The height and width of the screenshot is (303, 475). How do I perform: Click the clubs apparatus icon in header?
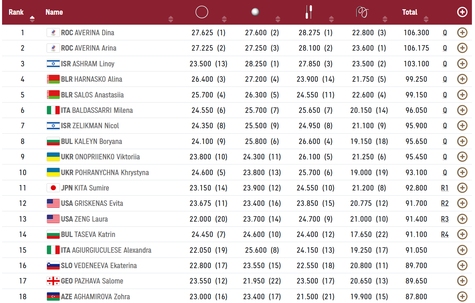pyautogui.click(x=309, y=12)
